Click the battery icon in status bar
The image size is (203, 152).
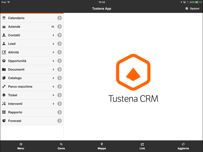197,2
